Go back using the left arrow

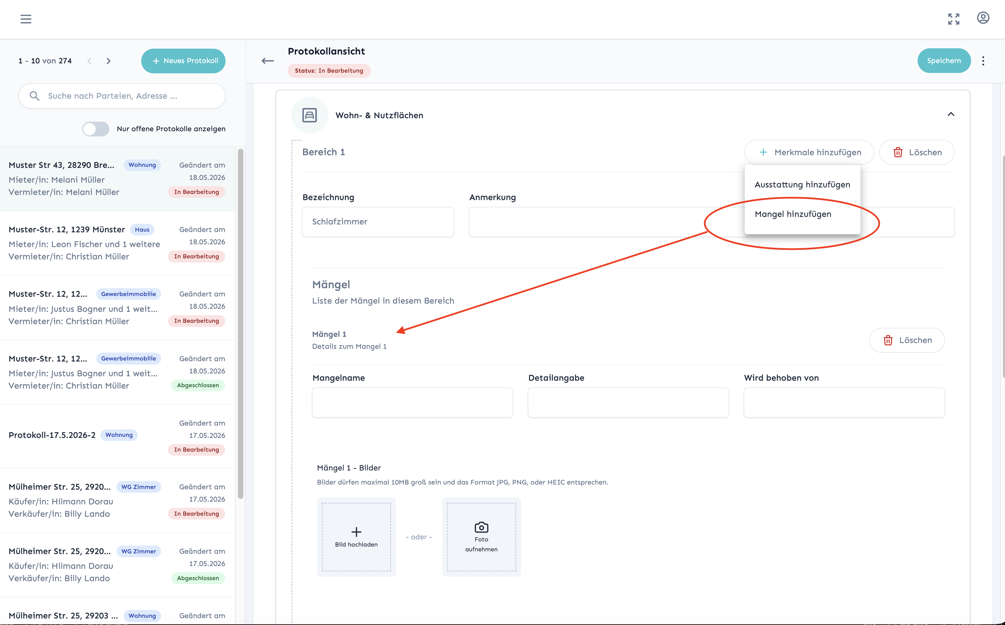[x=267, y=61]
